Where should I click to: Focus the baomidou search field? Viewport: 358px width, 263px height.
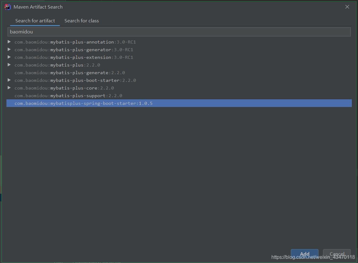(x=179, y=32)
